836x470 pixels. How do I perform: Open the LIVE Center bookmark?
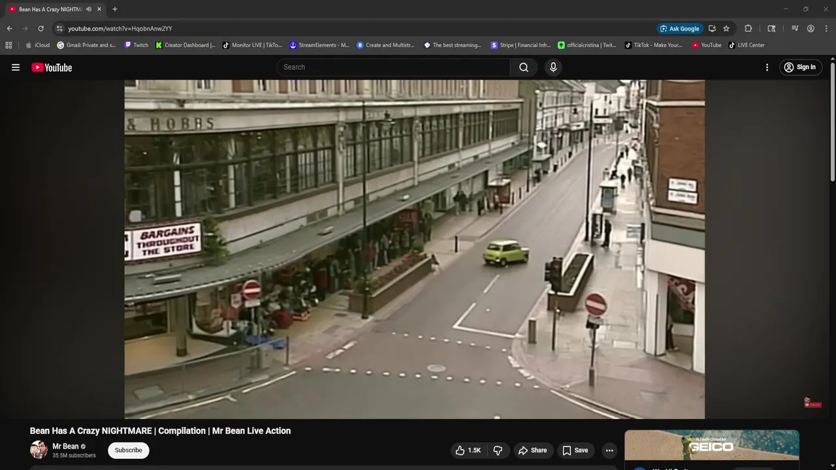(747, 45)
